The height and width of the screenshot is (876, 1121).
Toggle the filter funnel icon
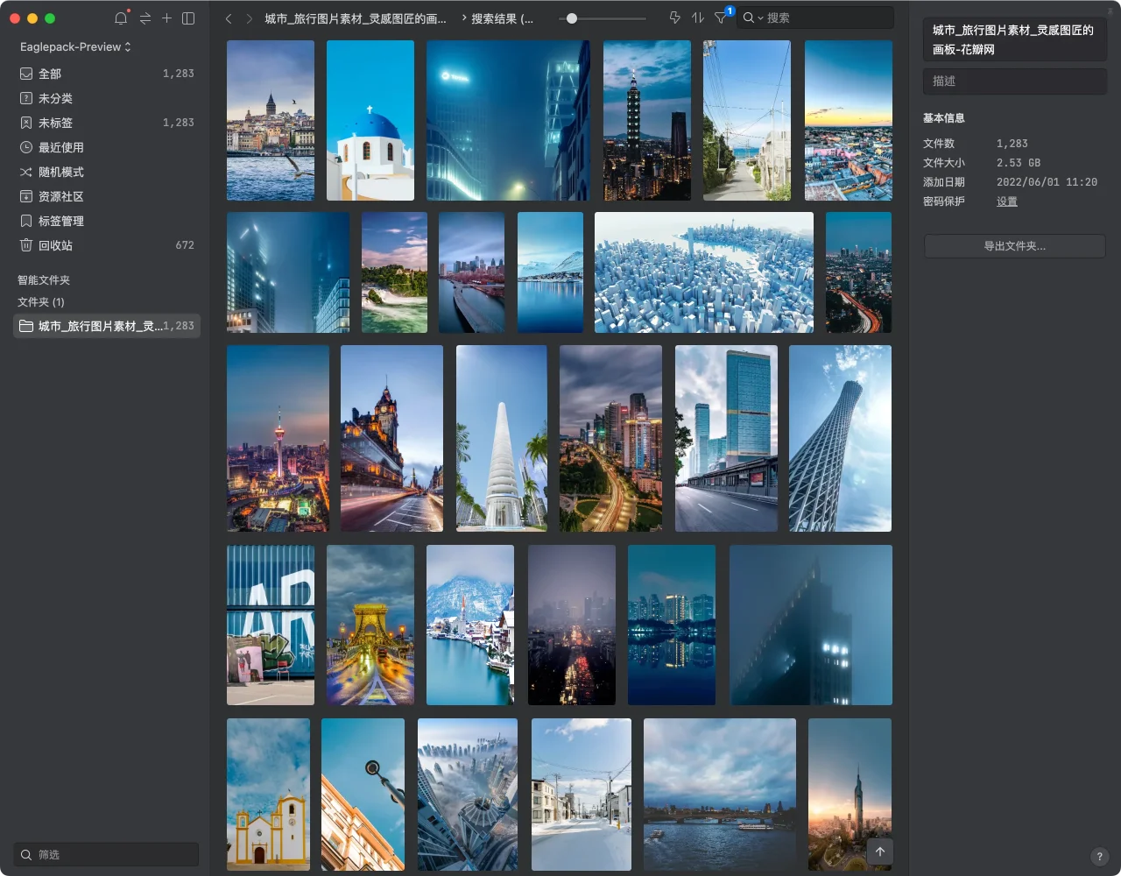point(721,18)
